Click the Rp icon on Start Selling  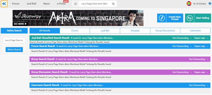coord(190,18)
